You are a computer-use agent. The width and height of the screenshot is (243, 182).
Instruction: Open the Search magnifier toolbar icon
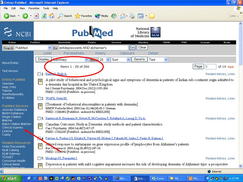pos(60,16)
